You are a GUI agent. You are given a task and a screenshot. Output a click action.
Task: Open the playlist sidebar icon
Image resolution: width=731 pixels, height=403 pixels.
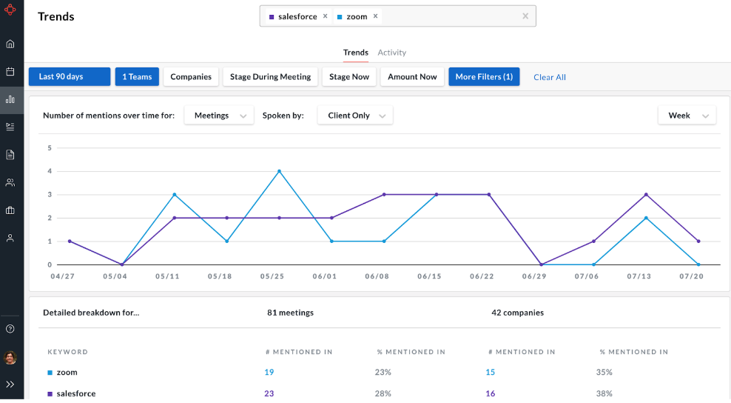pos(10,127)
